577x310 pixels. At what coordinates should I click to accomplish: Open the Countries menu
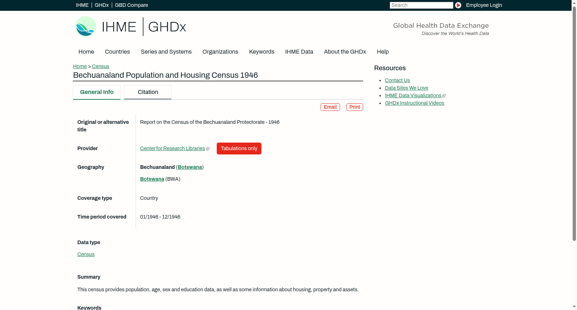(117, 52)
